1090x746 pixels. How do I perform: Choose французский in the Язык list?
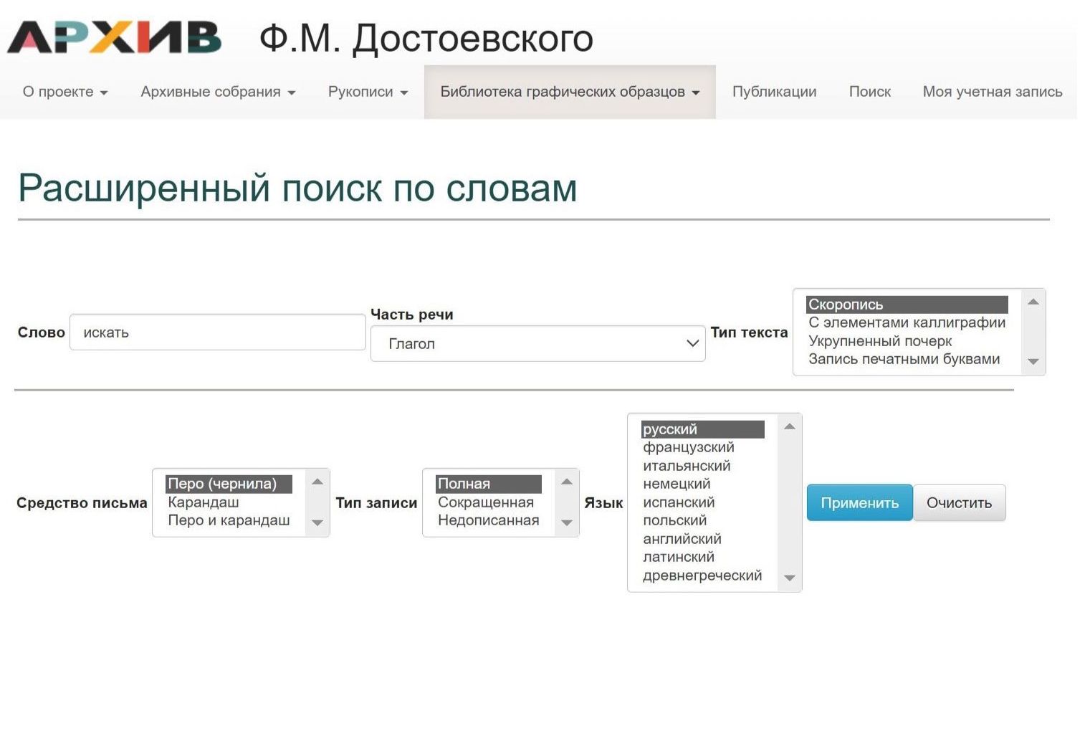689,447
